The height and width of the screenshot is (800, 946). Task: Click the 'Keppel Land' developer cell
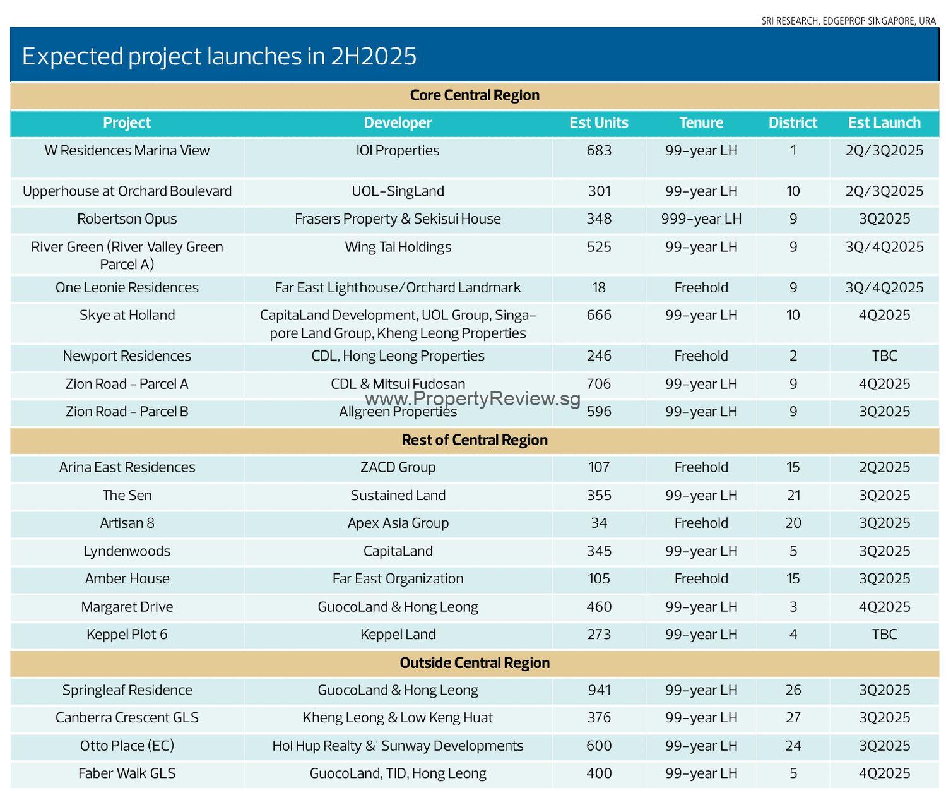click(398, 635)
